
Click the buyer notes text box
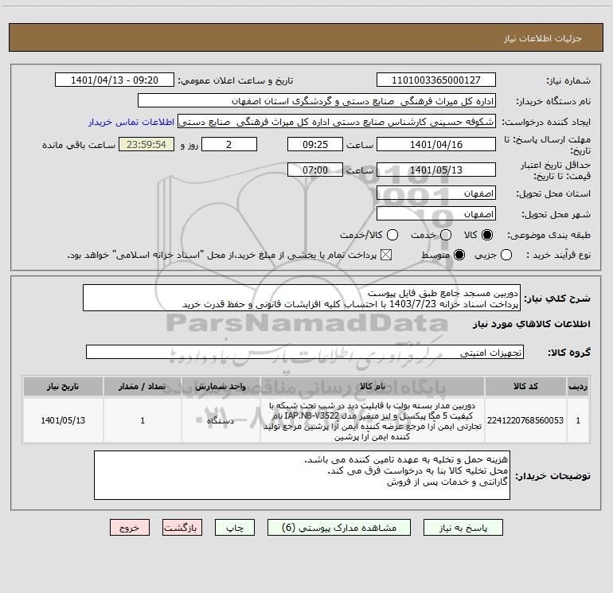(x=302, y=475)
